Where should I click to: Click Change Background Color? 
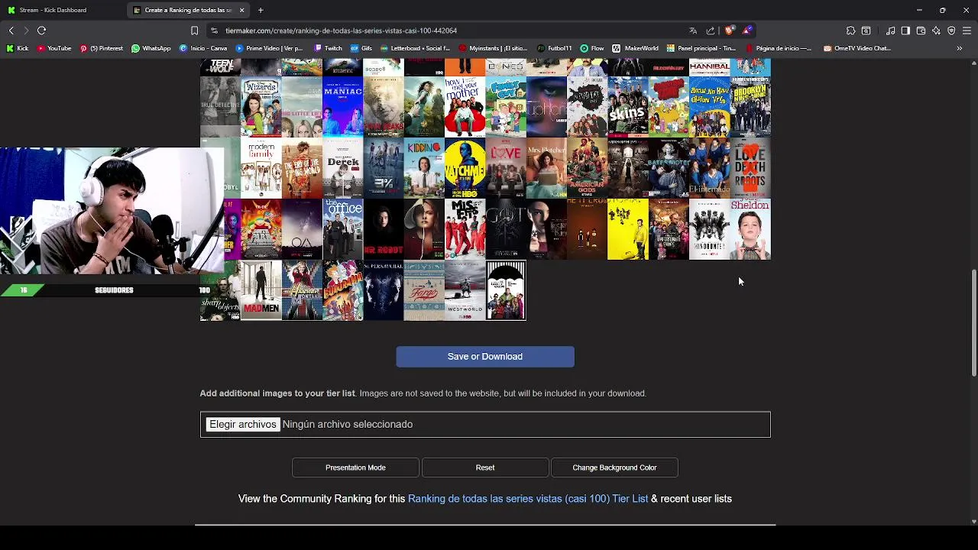614,467
